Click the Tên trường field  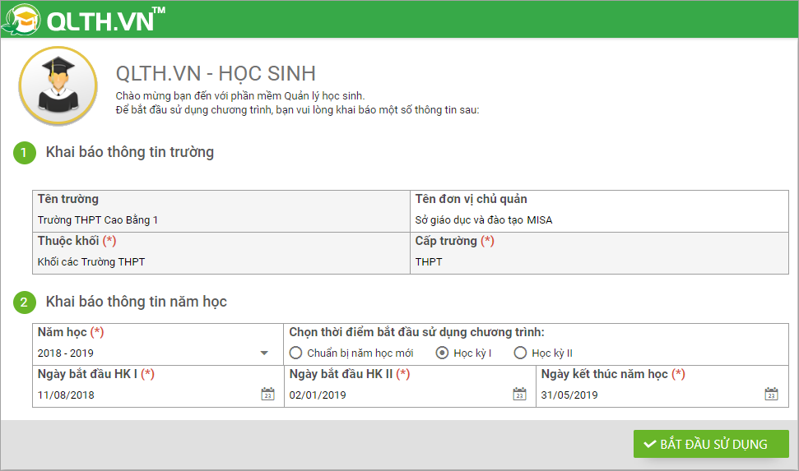click(x=221, y=220)
